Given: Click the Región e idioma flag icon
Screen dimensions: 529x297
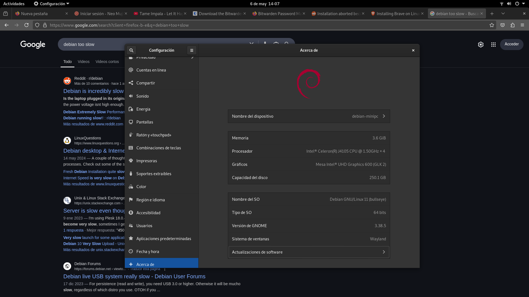Looking at the screenshot, I should tap(131, 200).
